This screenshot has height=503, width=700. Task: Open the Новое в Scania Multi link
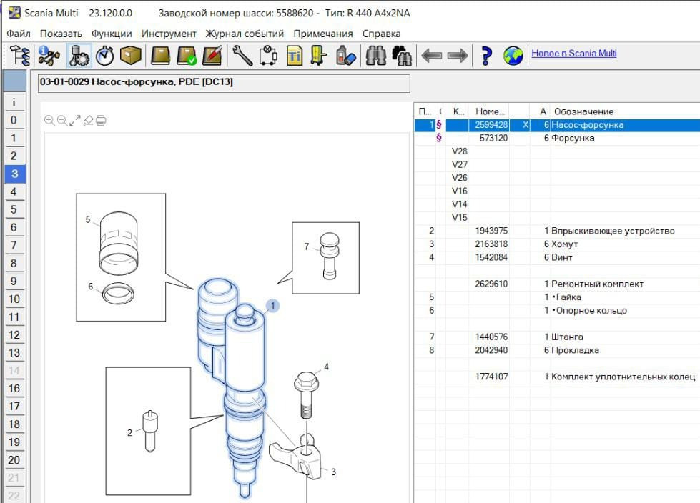[573, 54]
